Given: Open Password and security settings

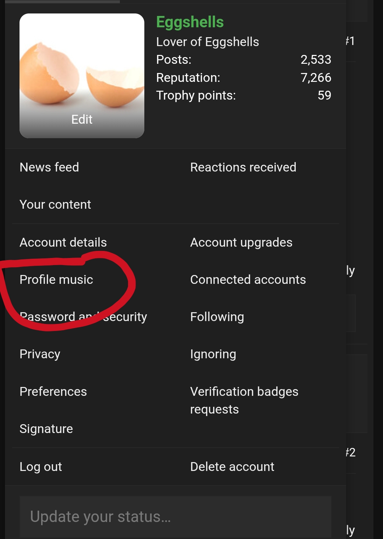Looking at the screenshot, I should pos(83,317).
